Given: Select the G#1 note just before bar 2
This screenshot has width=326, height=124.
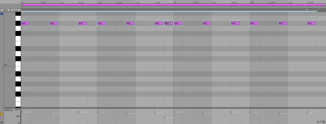Looking at the screenshot, I should pyautogui.click(x=168, y=23).
